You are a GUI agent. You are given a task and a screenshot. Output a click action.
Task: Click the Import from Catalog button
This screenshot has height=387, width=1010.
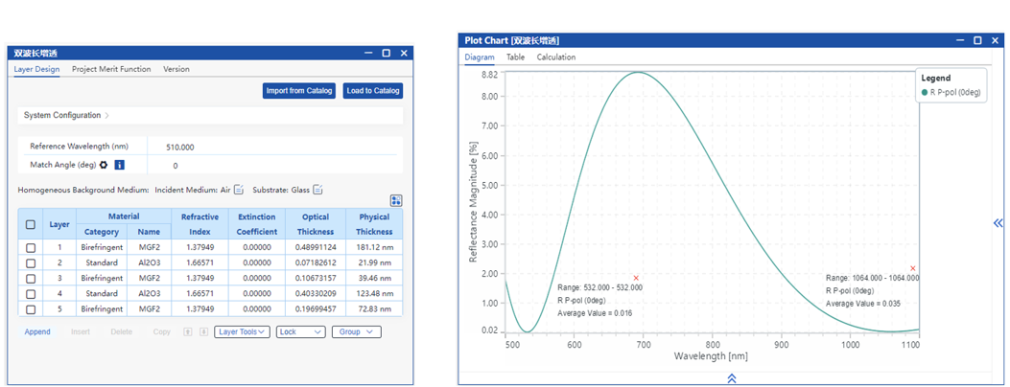[x=299, y=91]
